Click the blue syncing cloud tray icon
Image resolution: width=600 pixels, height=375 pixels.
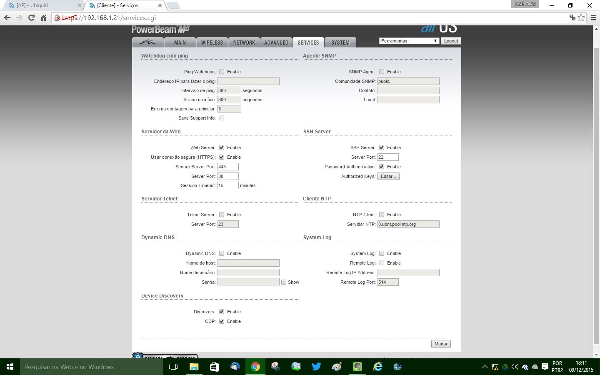pyautogui.click(x=525, y=367)
